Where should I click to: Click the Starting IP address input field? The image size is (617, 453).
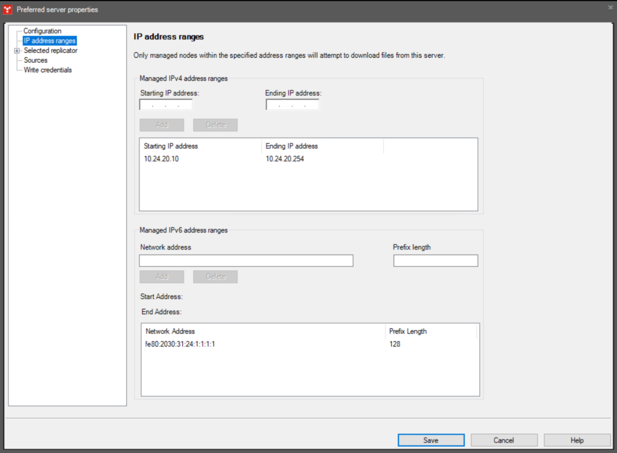pyautogui.click(x=166, y=105)
